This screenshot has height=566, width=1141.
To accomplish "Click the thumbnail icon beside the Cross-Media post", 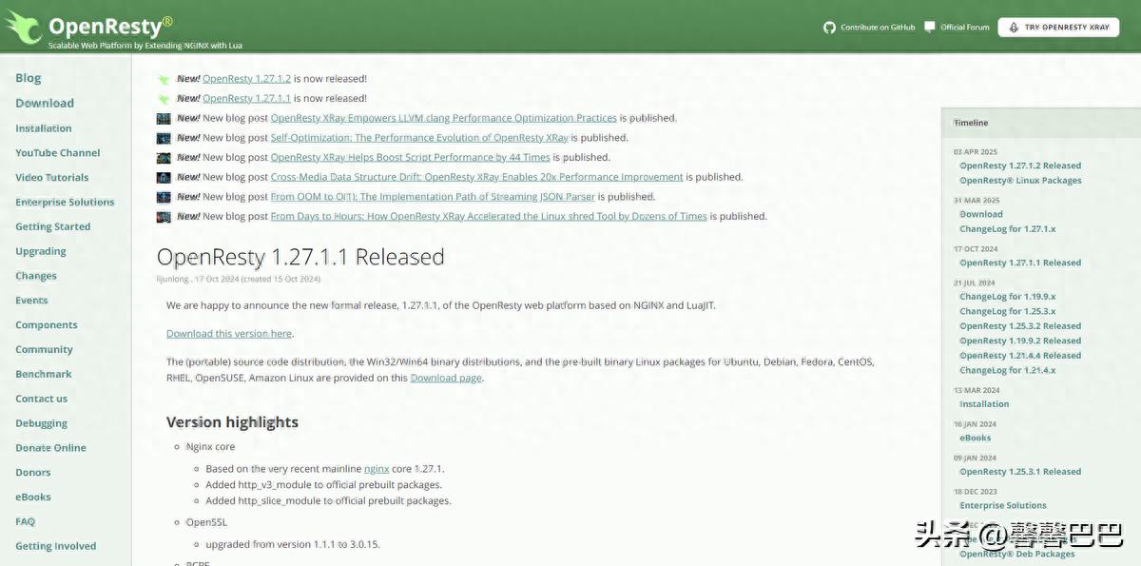I will click(164, 177).
